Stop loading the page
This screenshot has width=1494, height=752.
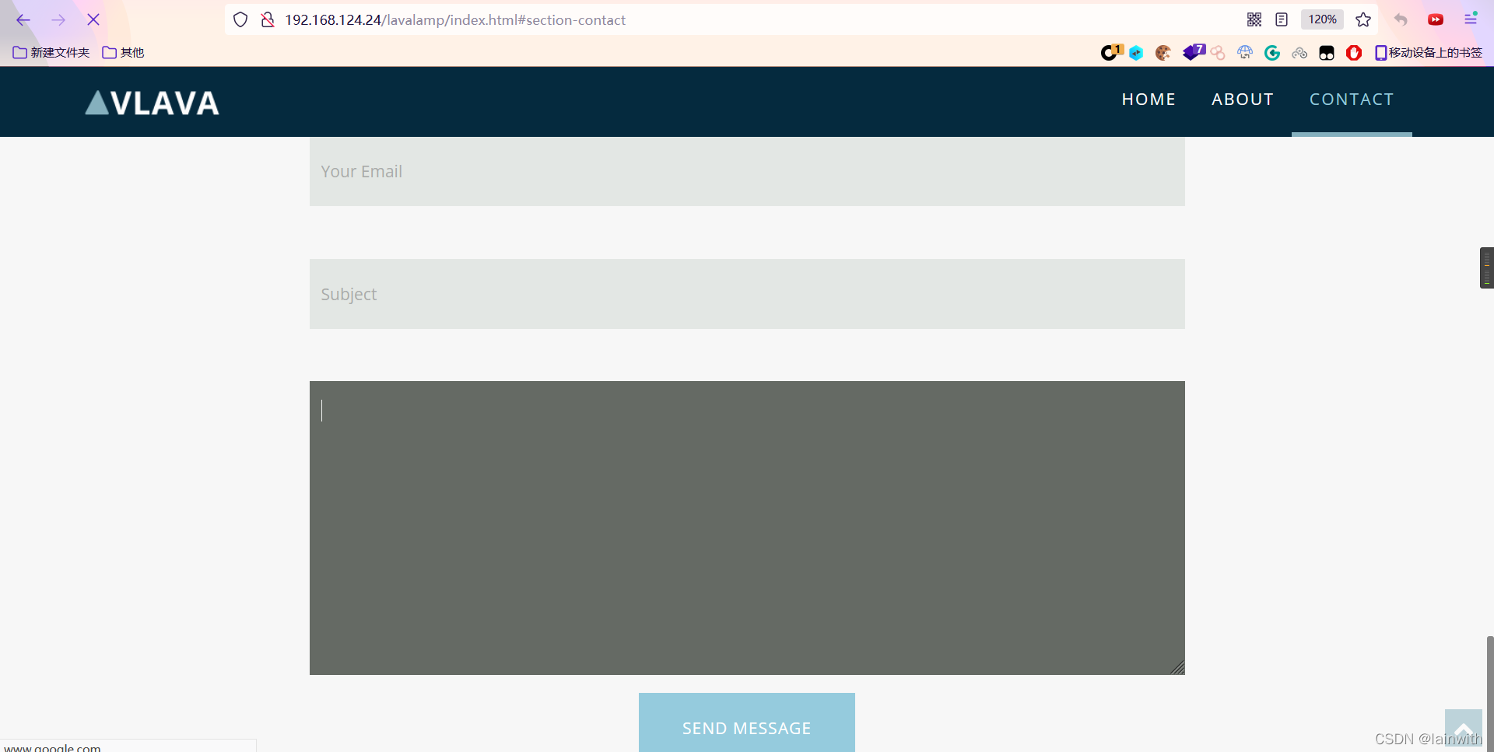93,20
